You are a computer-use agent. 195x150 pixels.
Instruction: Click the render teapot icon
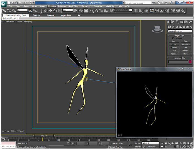tap(183, 11)
